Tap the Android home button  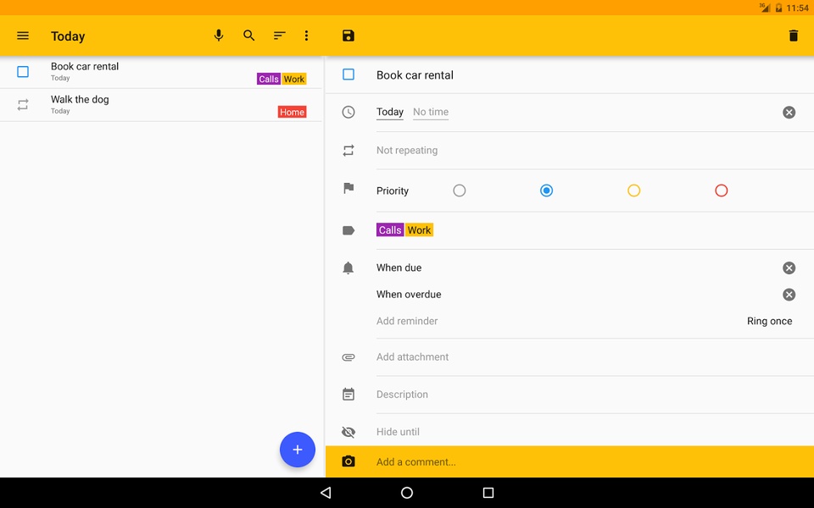click(x=407, y=493)
